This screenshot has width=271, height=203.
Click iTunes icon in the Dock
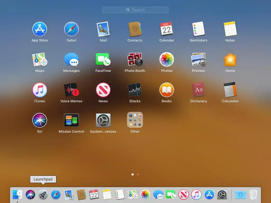(x=196, y=195)
